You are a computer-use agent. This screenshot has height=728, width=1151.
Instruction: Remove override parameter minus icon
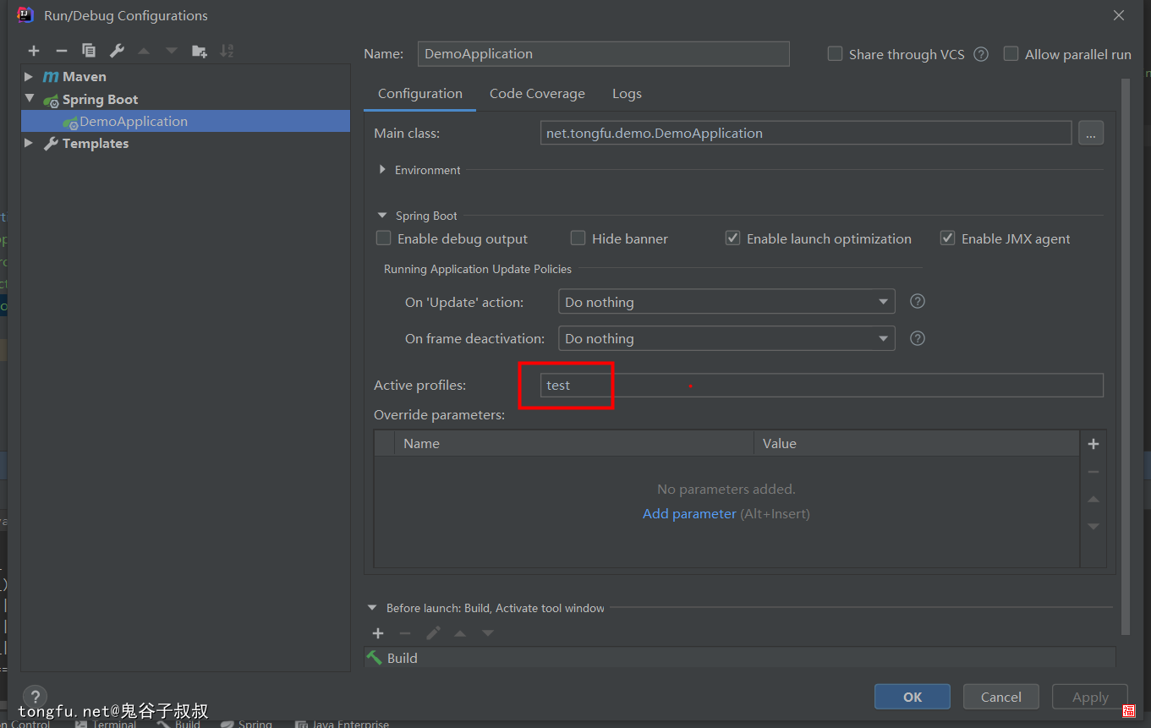[1093, 472]
